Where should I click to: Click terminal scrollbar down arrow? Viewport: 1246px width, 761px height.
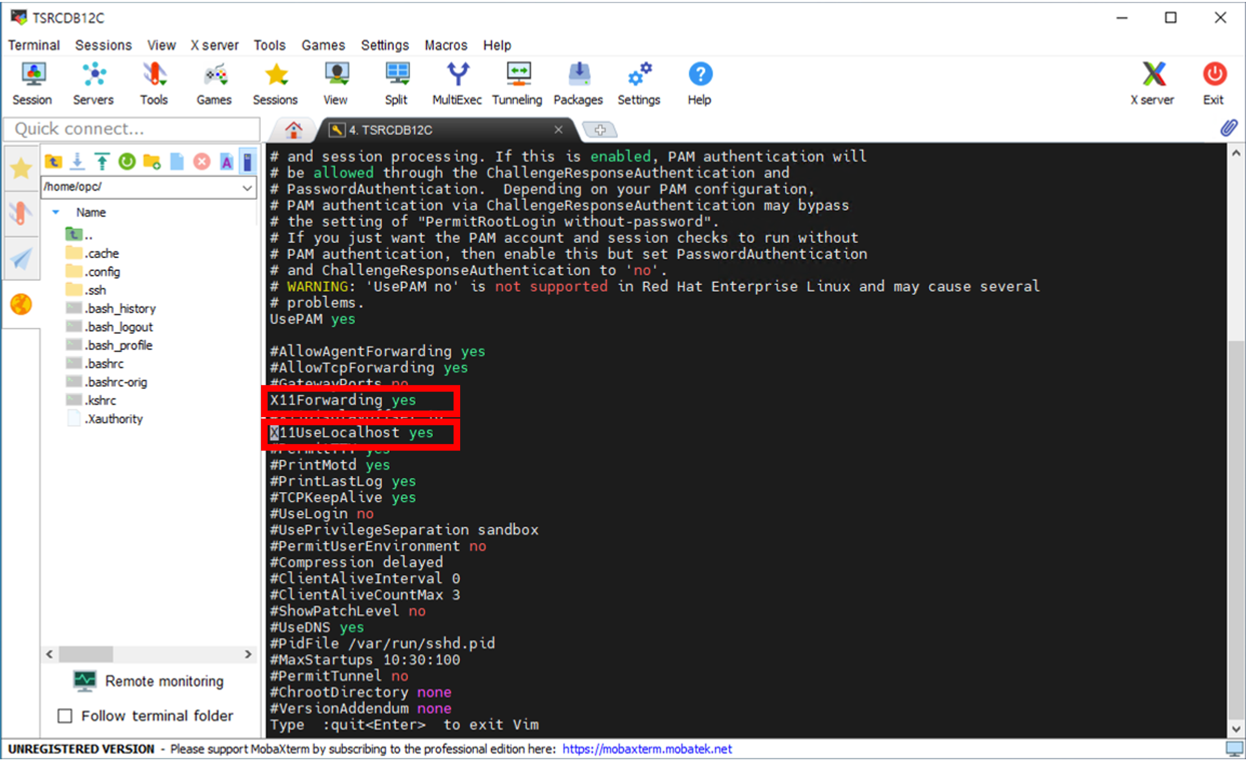point(1237,728)
